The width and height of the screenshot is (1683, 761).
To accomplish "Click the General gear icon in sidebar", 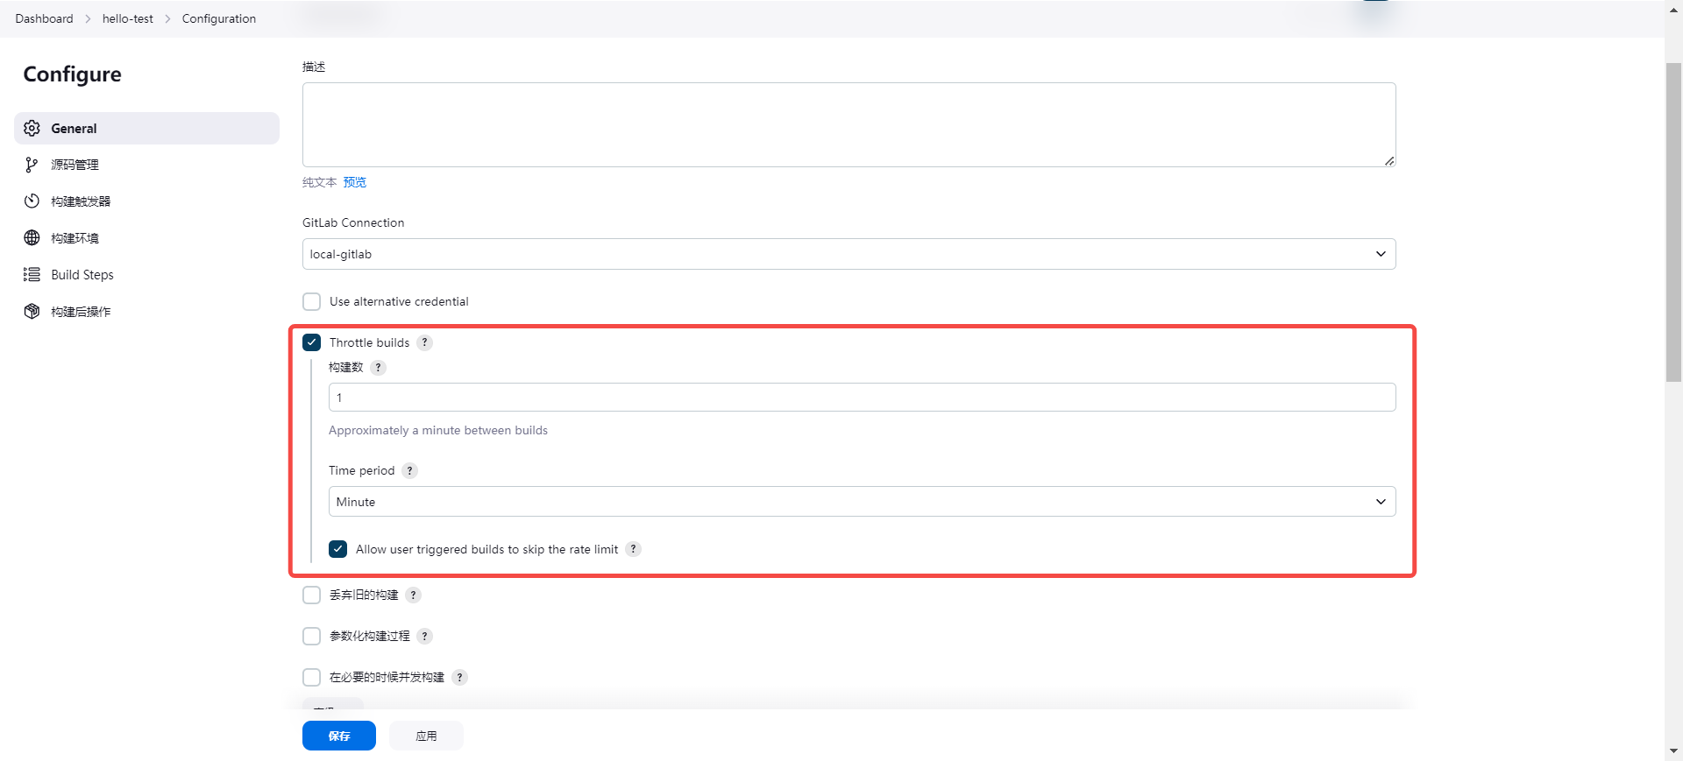I will pyautogui.click(x=32, y=128).
